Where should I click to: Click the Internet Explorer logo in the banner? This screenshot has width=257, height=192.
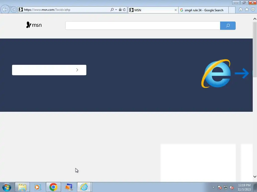pos(216,73)
